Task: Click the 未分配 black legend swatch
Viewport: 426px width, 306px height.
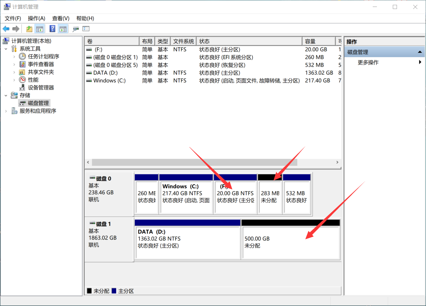Action: coord(89,291)
